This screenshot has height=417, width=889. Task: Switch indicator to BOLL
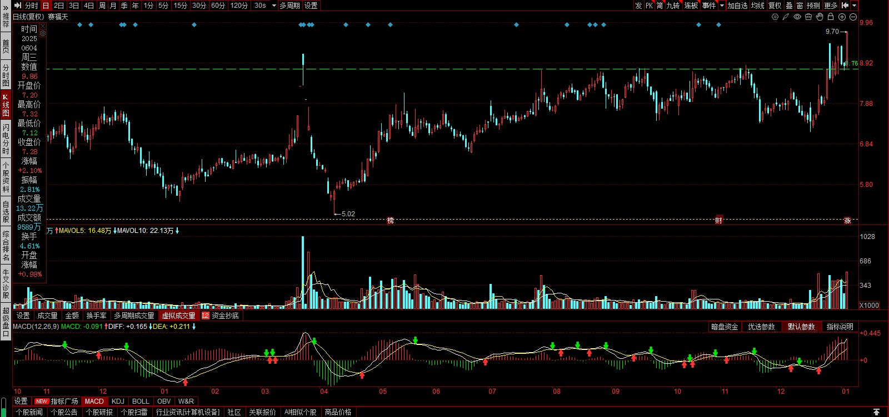141,401
